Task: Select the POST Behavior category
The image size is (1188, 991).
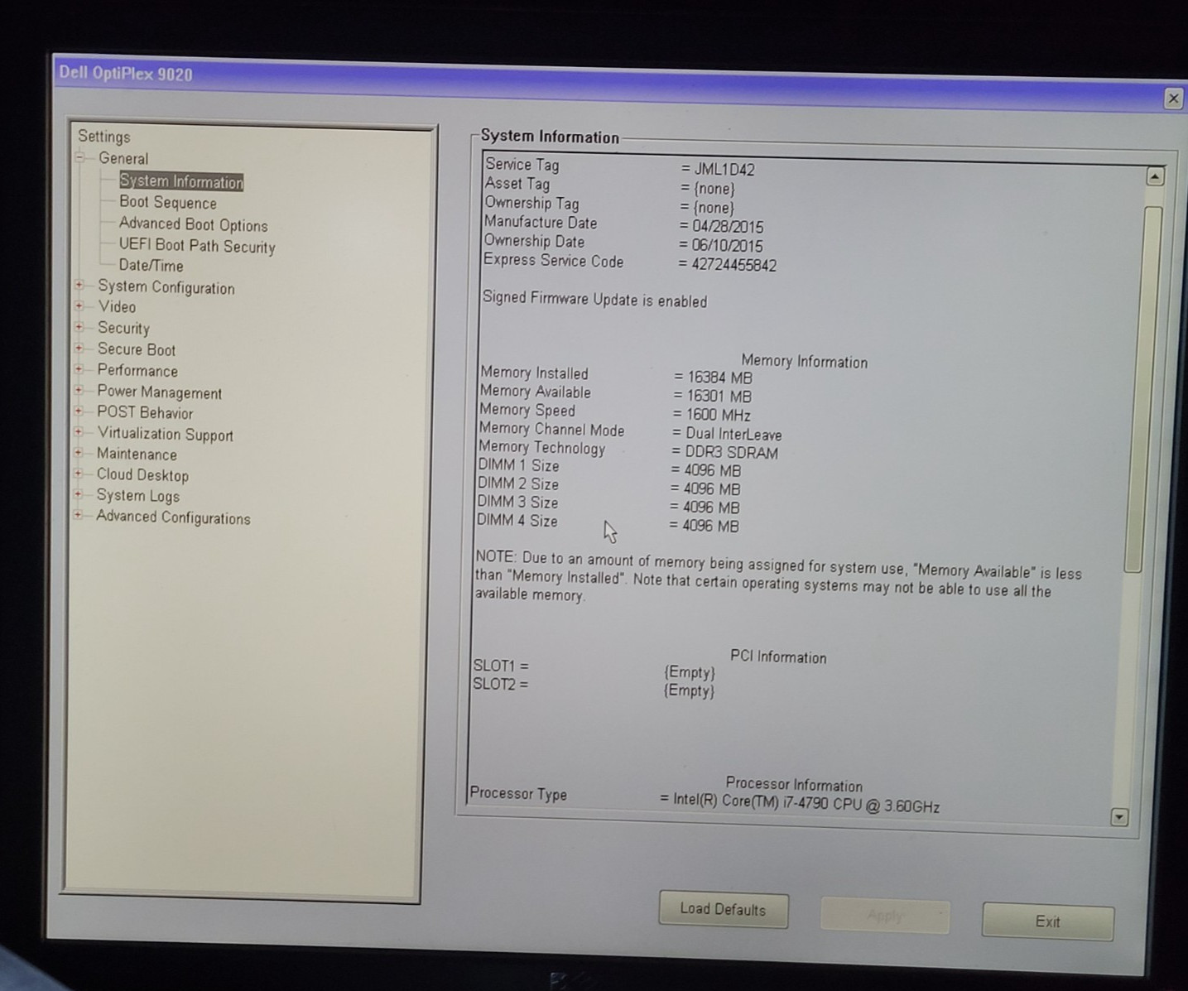Action: (145, 412)
